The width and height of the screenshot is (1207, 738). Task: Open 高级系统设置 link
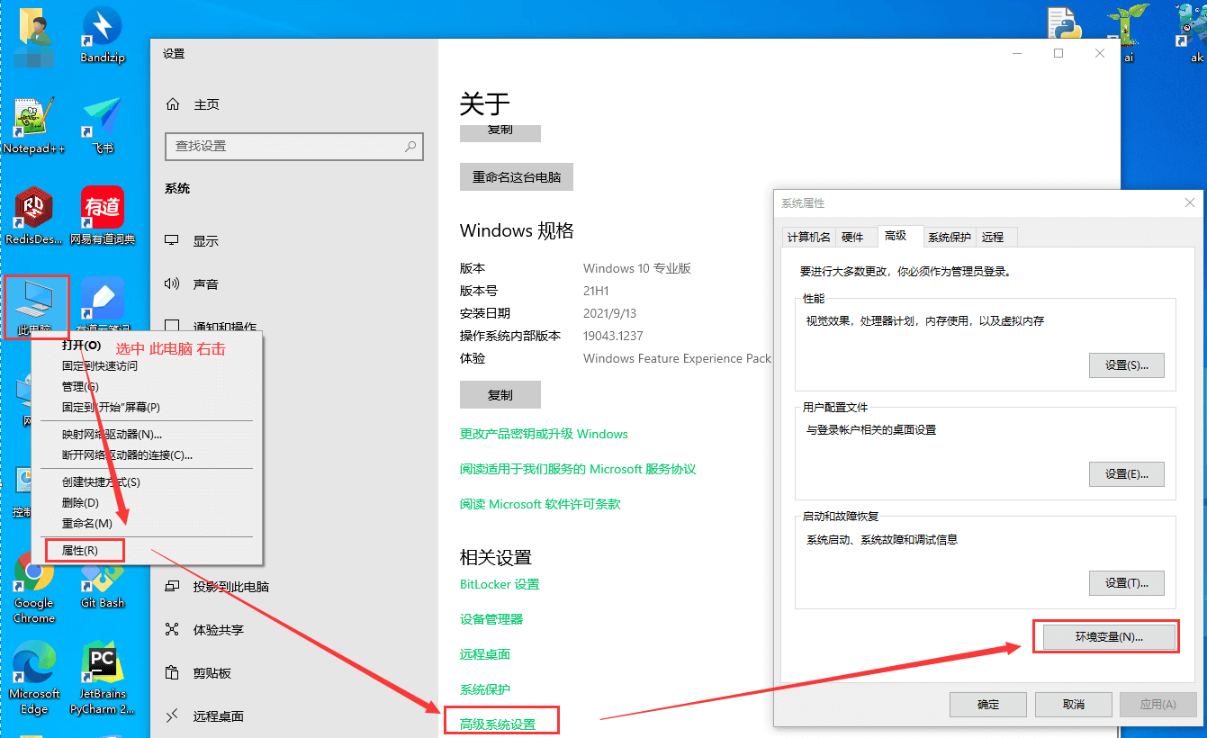tap(498, 724)
